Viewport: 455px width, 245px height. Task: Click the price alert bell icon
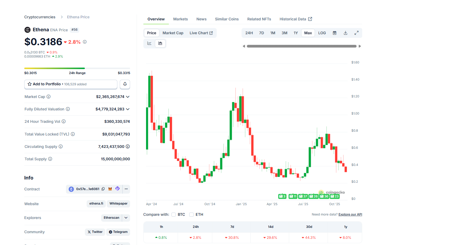(x=125, y=84)
